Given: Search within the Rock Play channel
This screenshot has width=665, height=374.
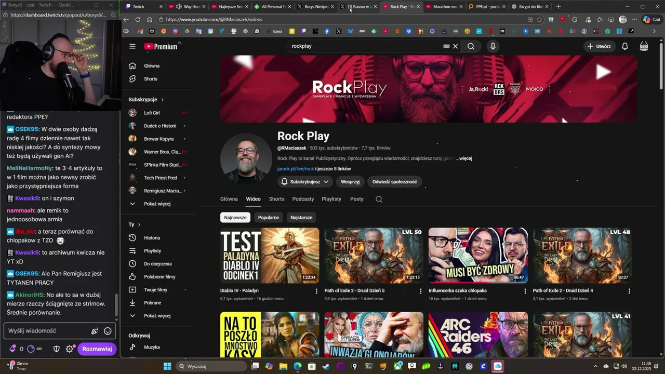Looking at the screenshot, I should pos(379,199).
